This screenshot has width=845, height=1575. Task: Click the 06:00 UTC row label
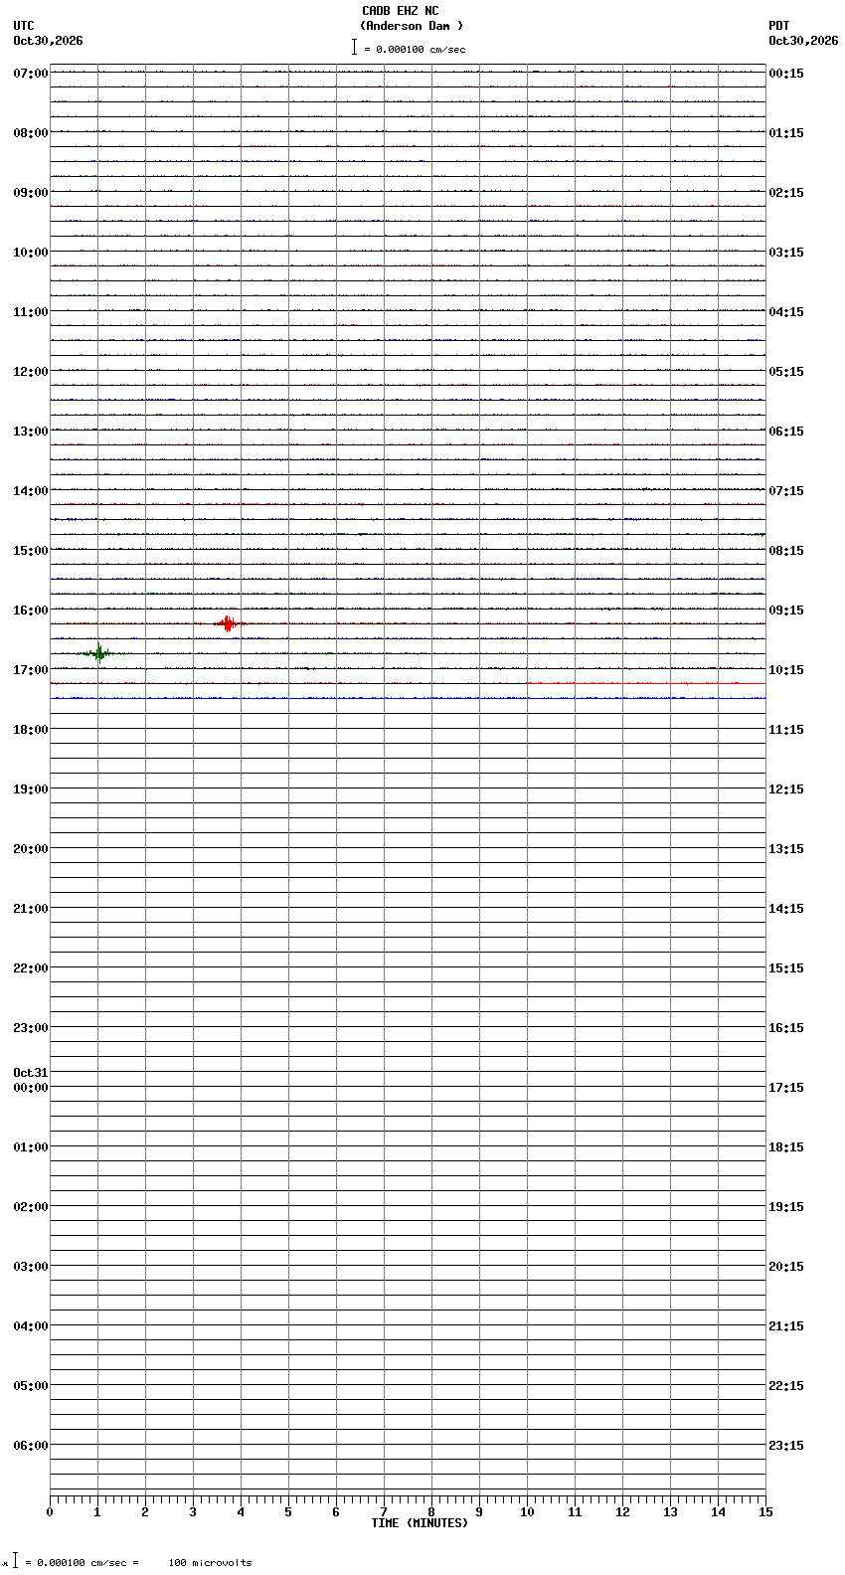click(x=31, y=1446)
